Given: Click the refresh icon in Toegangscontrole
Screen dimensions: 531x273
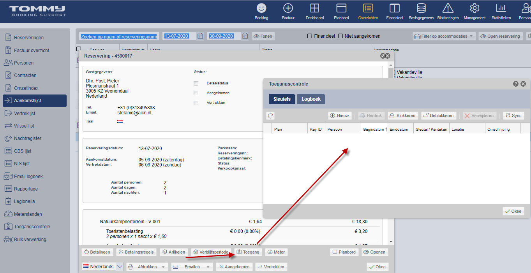Looking at the screenshot, I should coord(270,115).
